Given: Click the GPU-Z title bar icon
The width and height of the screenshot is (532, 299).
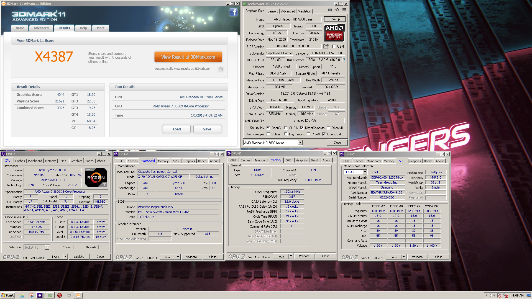Looking at the screenshot, I should click(x=245, y=4).
